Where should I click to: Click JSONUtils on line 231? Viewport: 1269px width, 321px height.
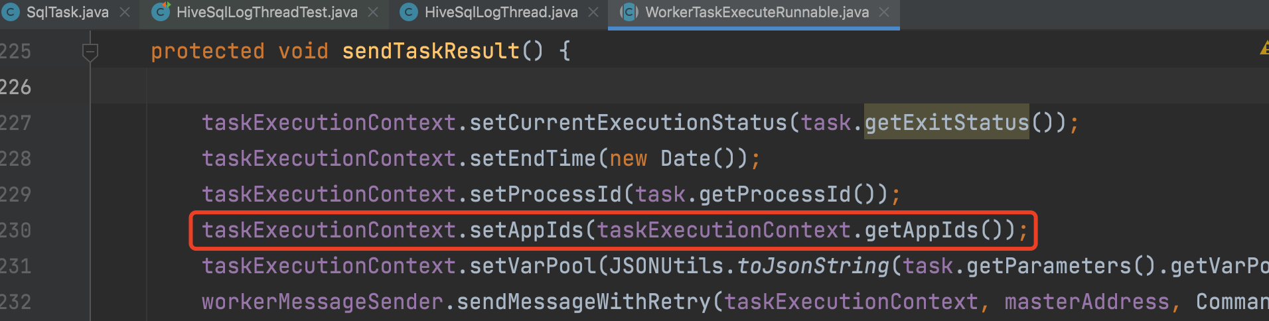[666, 266]
